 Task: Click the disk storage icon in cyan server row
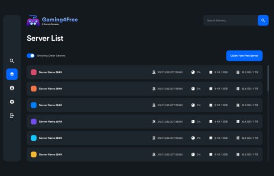pos(238,138)
